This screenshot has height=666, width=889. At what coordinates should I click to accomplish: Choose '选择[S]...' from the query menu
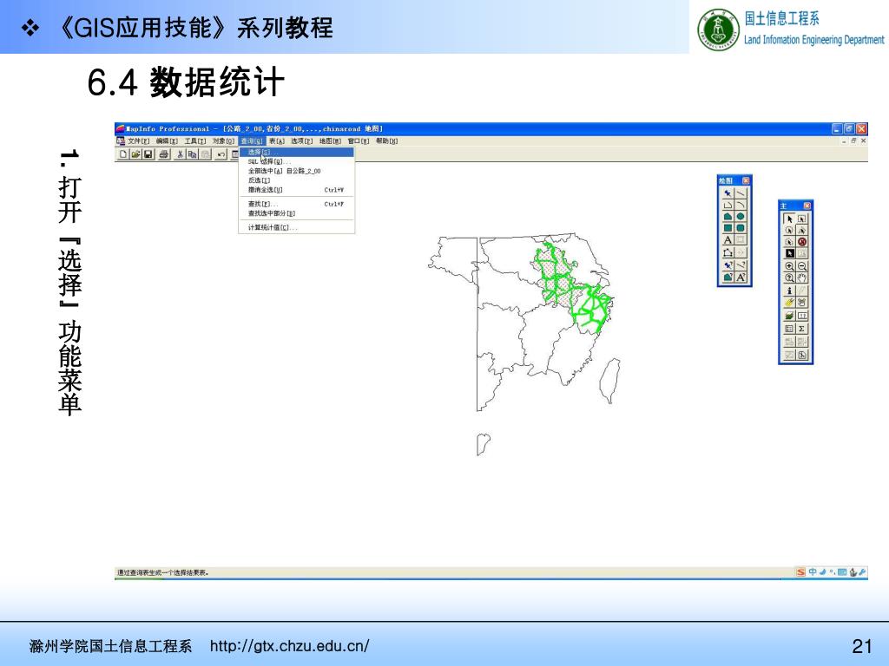point(260,152)
